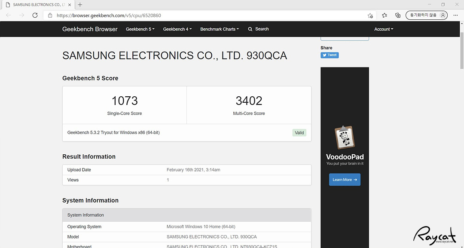Click Learn More in VoodooPad ad

[345, 180]
